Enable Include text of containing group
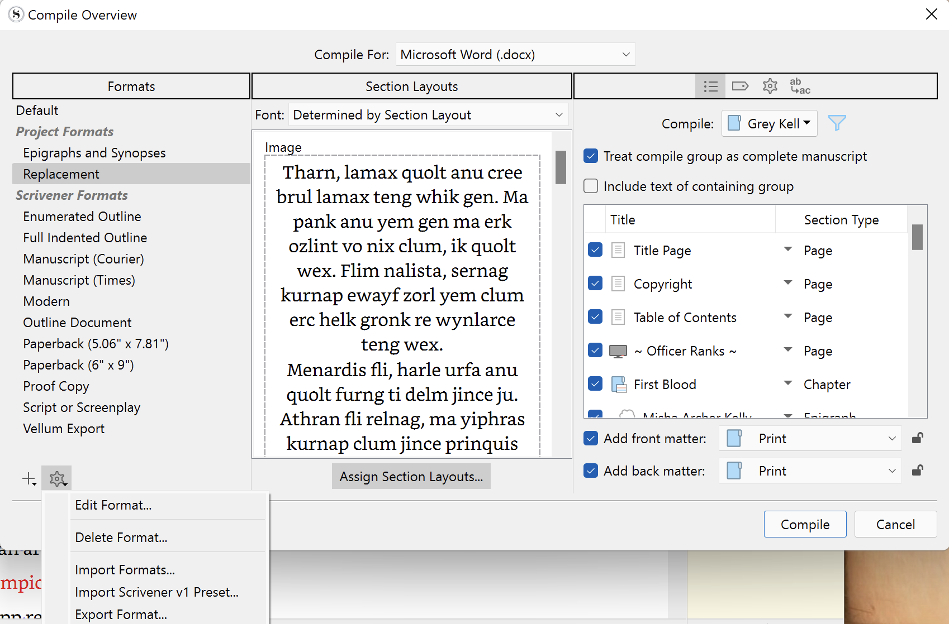 click(x=590, y=186)
